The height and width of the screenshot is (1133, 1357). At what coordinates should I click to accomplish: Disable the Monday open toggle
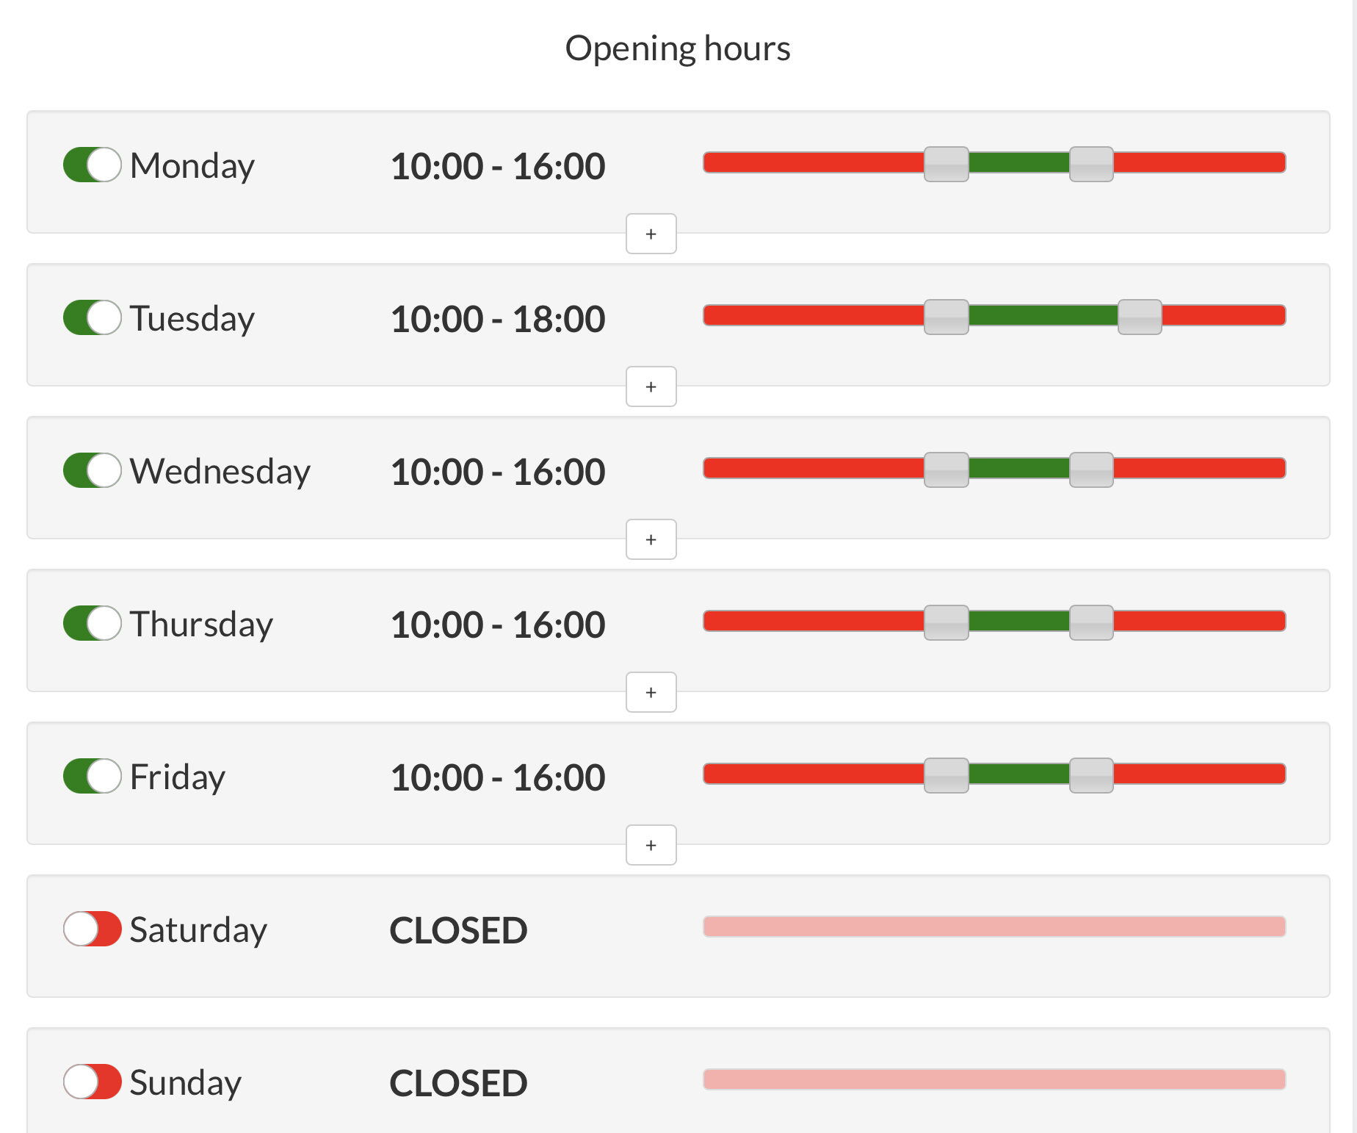pyautogui.click(x=93, y=165)
